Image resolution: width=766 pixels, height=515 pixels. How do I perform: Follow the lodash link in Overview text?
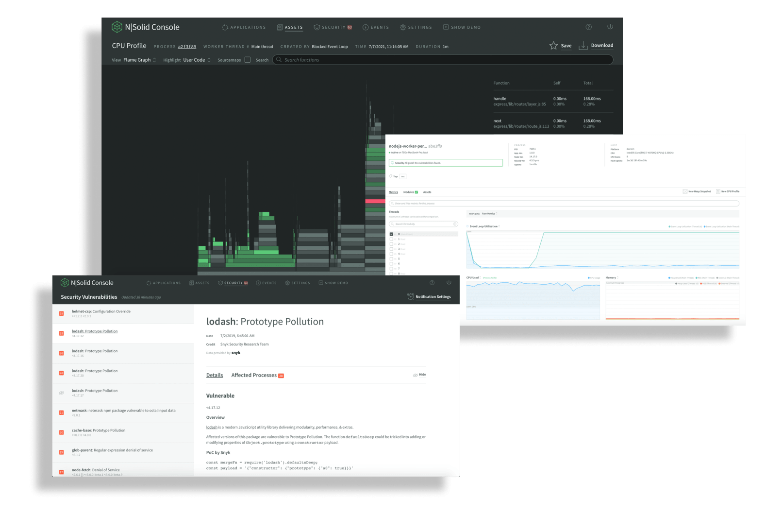(x=212, y=427)
